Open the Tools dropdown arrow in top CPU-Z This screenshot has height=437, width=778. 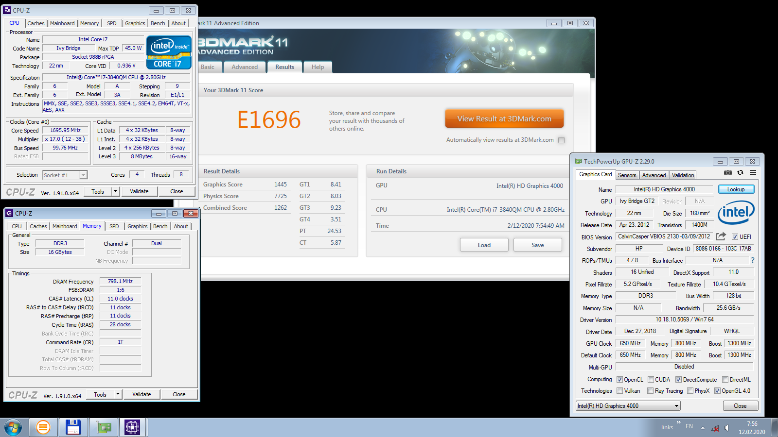tap(116, 191)
